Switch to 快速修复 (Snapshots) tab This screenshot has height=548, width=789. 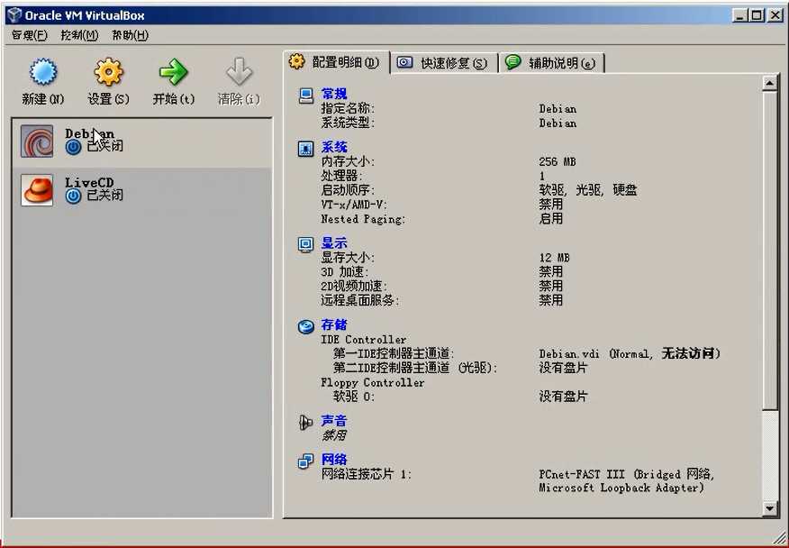click(x=444, y=63)
